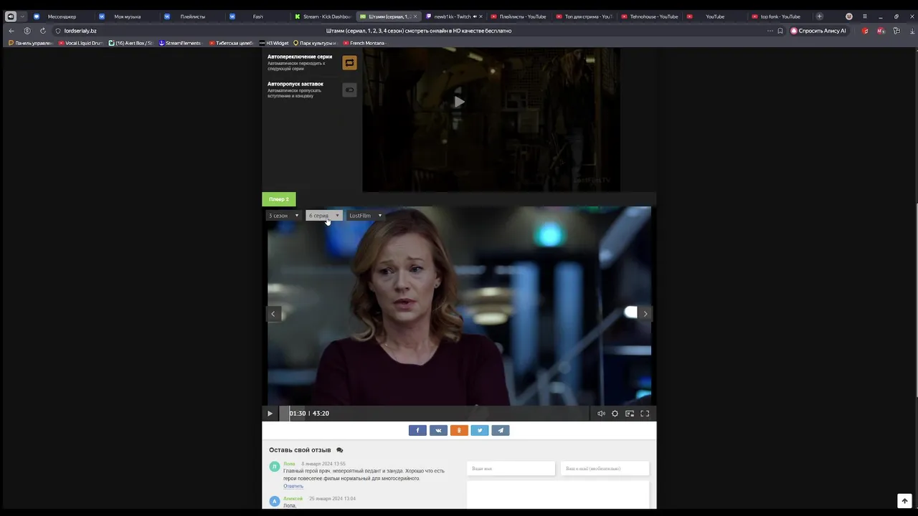Bookmark this page icon
918x516 pixels.
(x=780, y=31)
